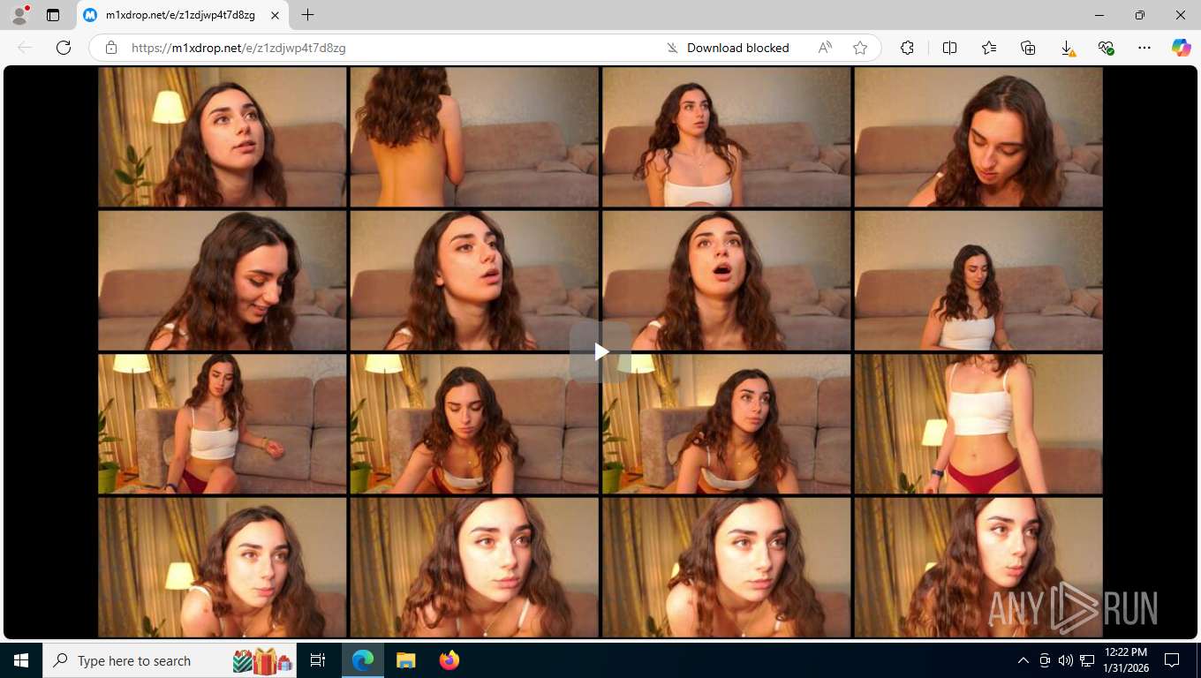This screenshot has height=678, width=1201.
Task: Open network tray icon
Action: (x=1087, y=660)
